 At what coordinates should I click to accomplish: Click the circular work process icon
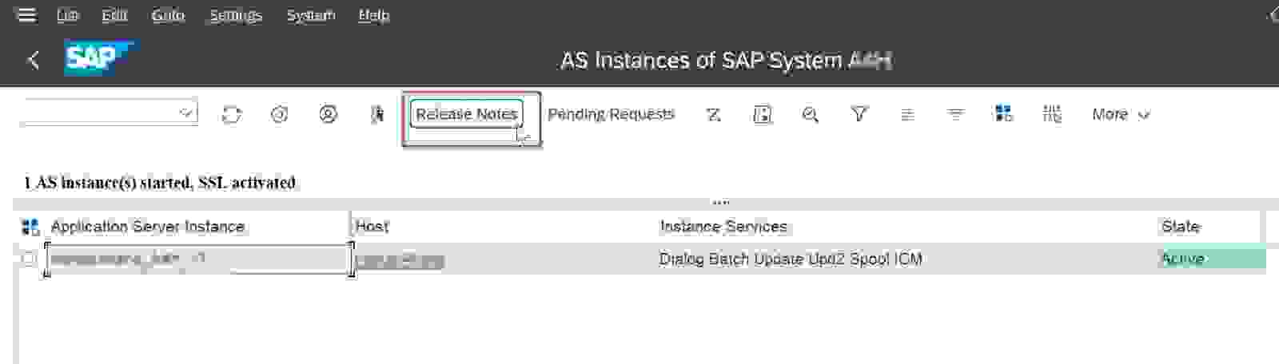[279, 115]
